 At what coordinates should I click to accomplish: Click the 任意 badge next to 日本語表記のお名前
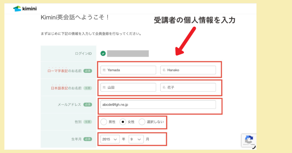click(88, 88)
